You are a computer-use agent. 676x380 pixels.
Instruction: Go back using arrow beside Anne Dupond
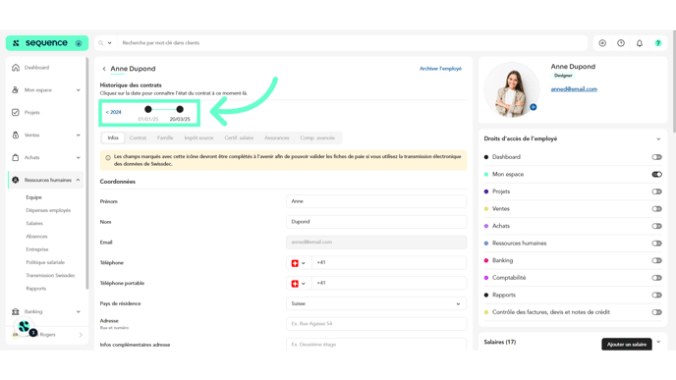point(104,69)
